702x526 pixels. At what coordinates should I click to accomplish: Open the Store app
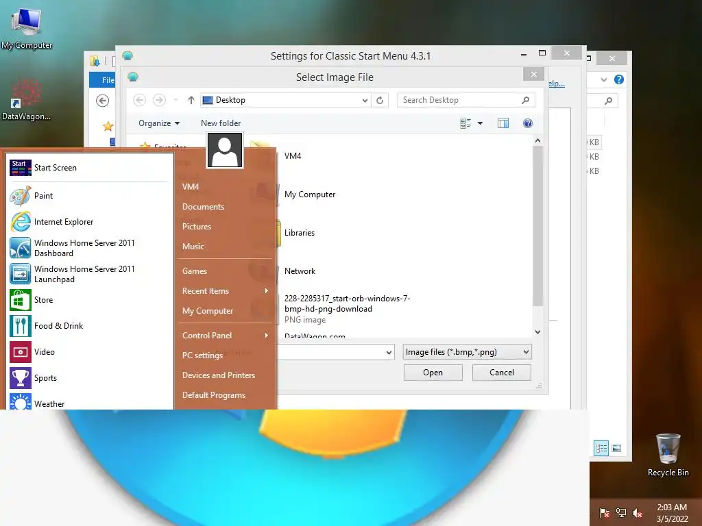tap(90, 300)
